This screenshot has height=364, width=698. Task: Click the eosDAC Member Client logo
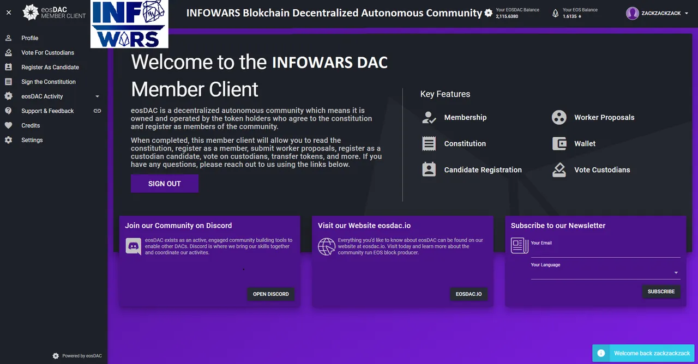coord(55,12)
